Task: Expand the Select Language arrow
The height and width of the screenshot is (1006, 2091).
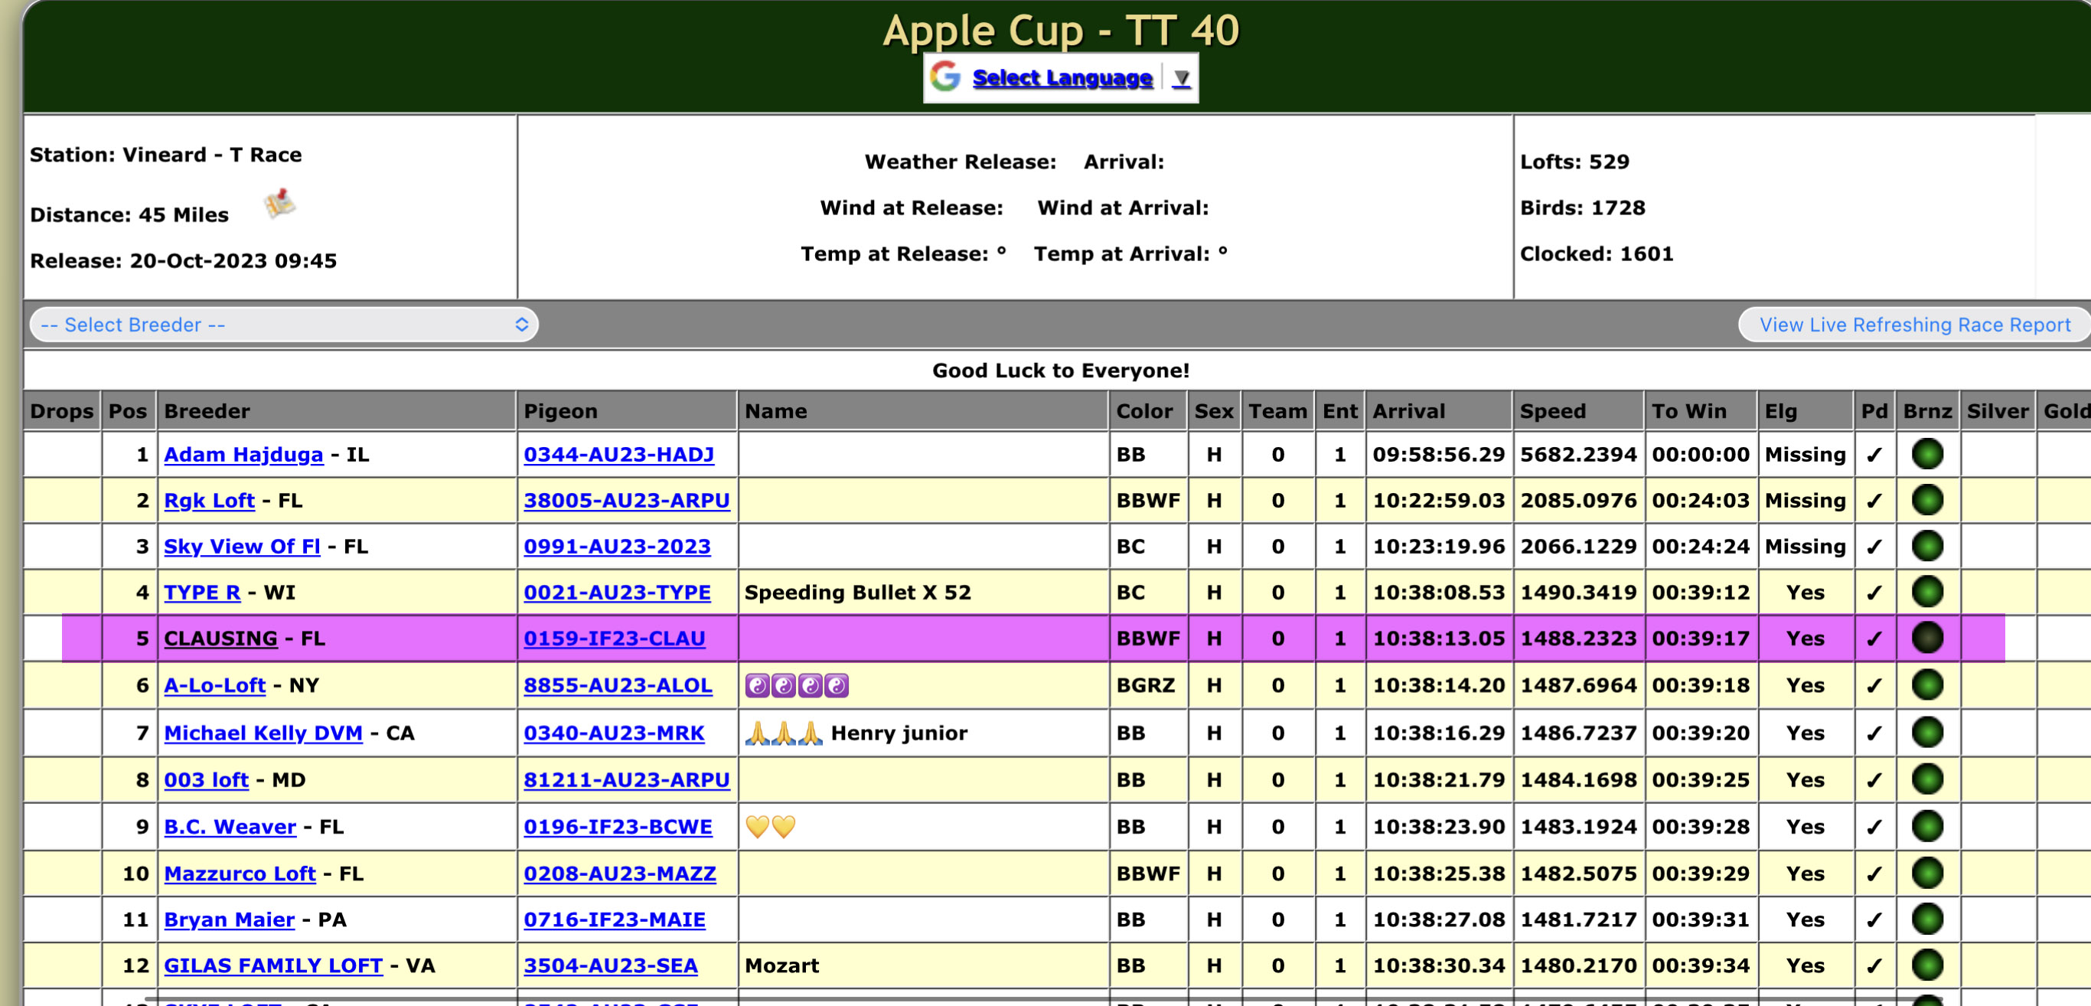Action: coord(1181,78)
